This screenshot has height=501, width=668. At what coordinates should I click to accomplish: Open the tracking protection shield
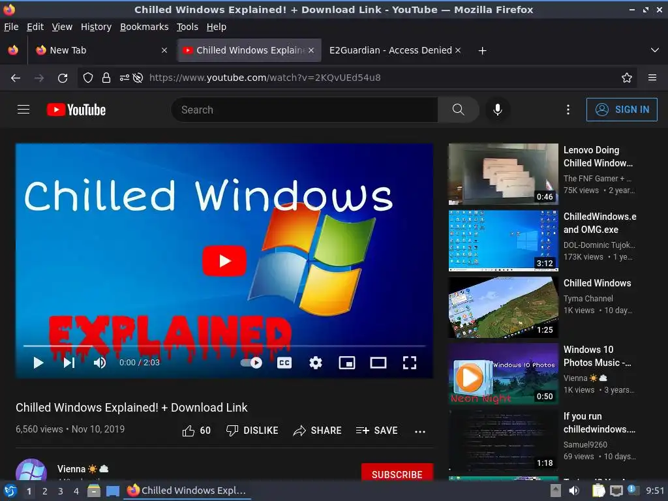tap(88, 78)
